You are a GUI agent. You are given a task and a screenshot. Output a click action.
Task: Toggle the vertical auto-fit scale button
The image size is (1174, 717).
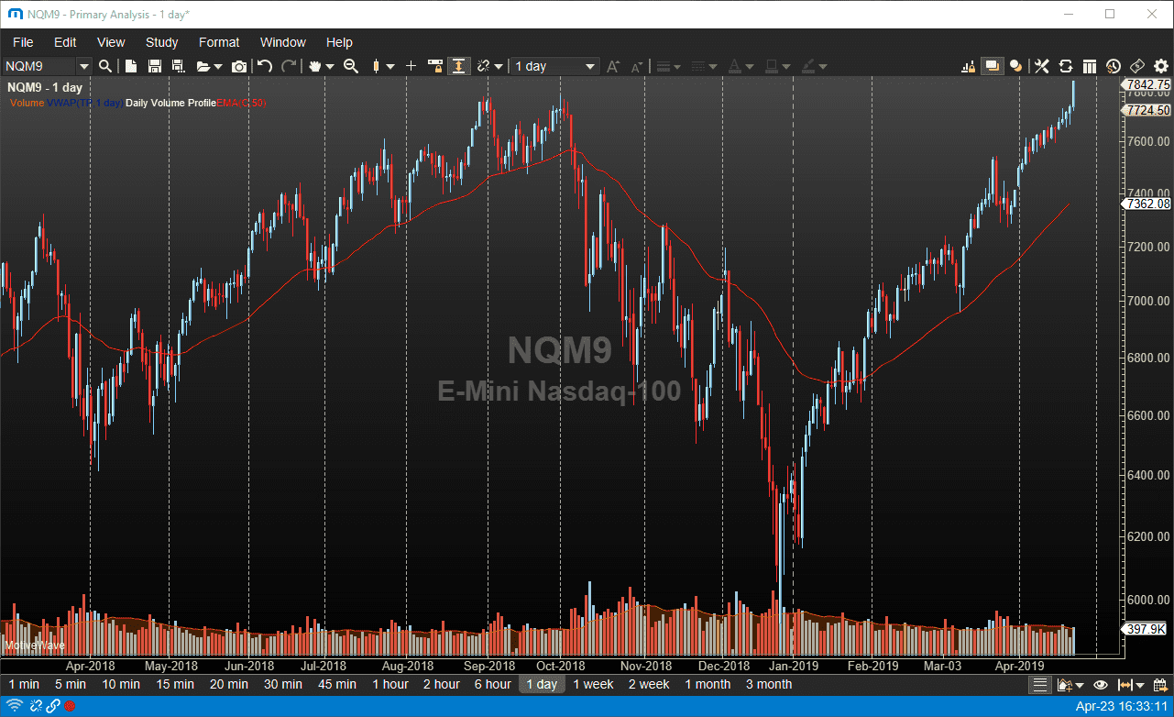(x=459, y=66)
